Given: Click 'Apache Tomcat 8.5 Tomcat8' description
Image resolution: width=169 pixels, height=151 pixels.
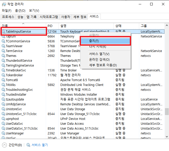Looking at the screenshot, I should 80,80.
